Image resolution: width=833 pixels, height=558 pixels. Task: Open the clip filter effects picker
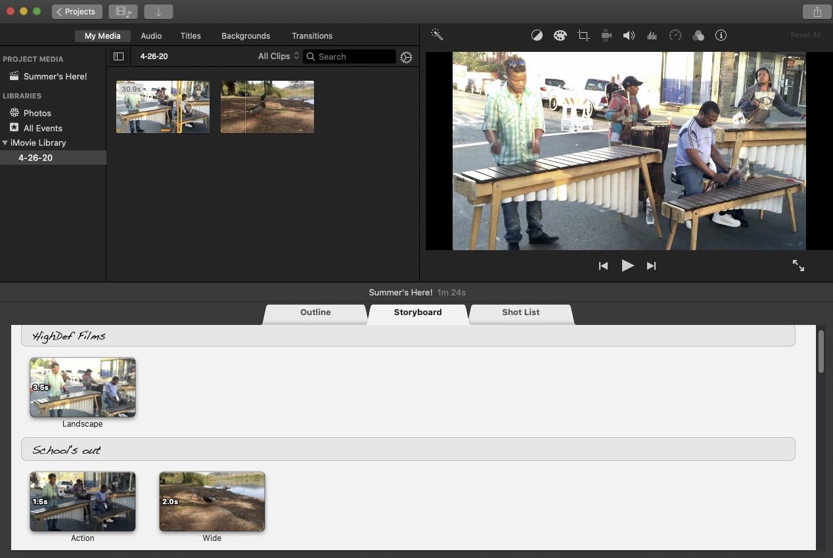coord(698,35)
